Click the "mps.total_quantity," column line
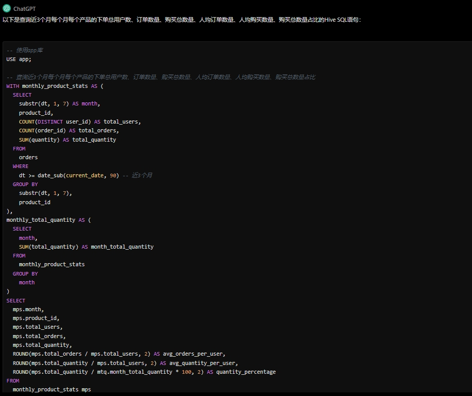Viewport: 472px width, 396px height. click(42, 345)
